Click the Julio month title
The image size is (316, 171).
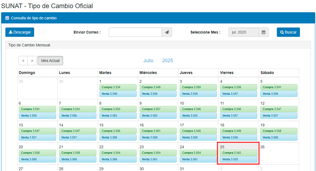(x=148, y=61)
